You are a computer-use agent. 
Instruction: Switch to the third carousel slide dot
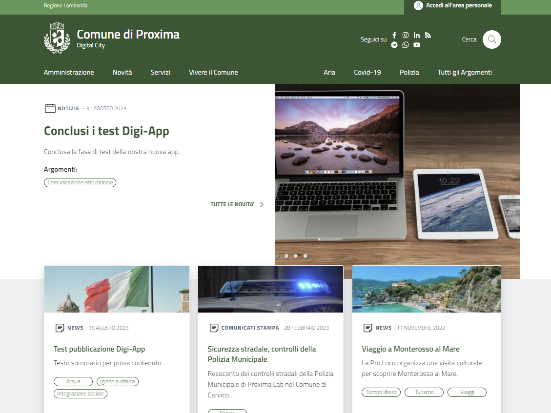point(296,256)
